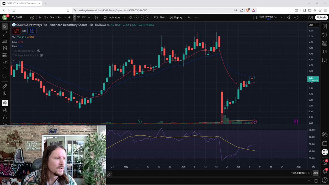Viewport: 329px width, 185px height.
Task: Select the brush drawing tool
Action: coord(5,62)
